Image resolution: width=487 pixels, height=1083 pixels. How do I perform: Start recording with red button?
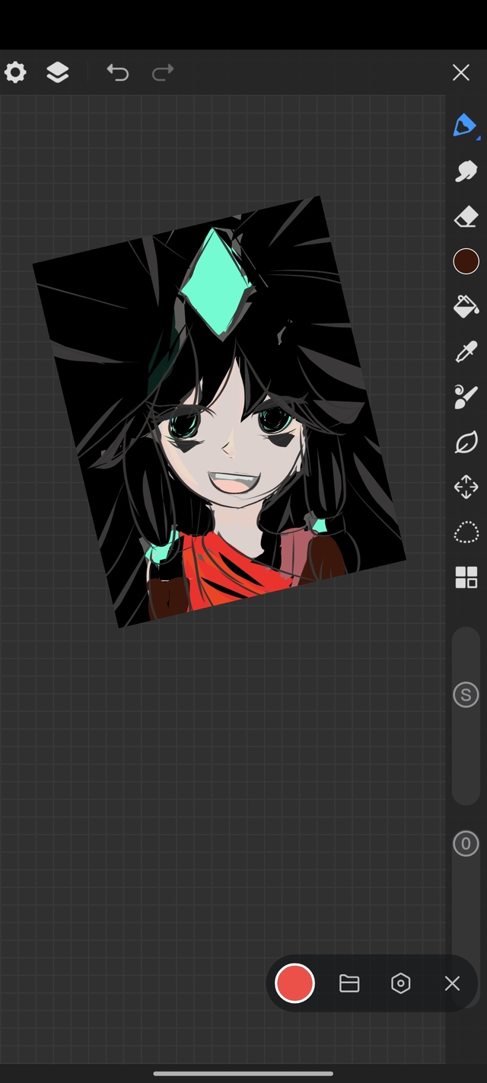[294, 983]
